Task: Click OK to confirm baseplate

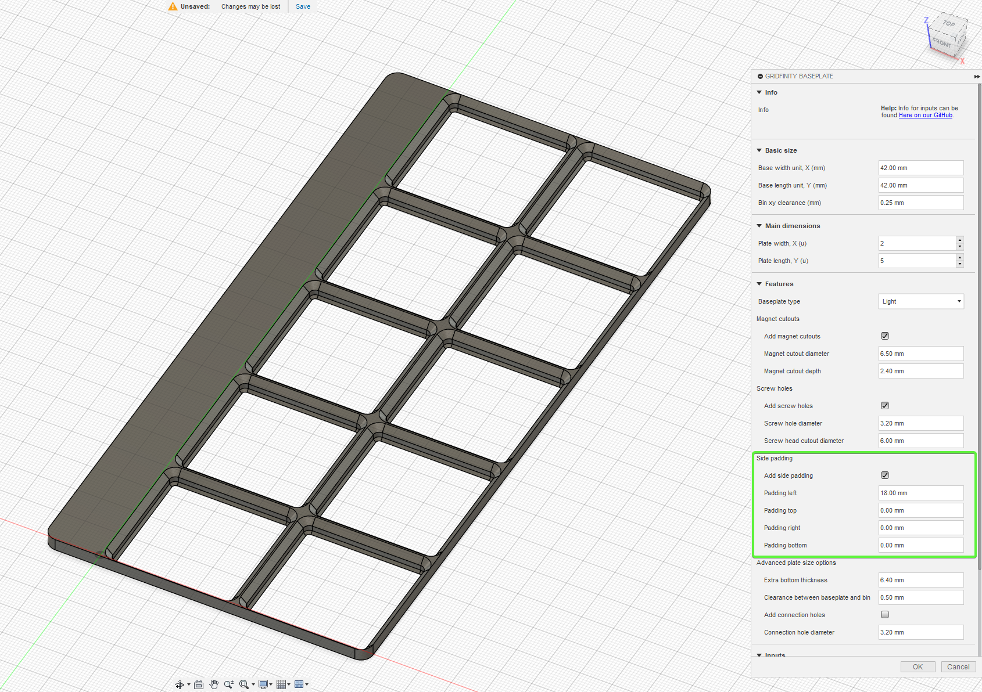Action: tap(918, 666)
